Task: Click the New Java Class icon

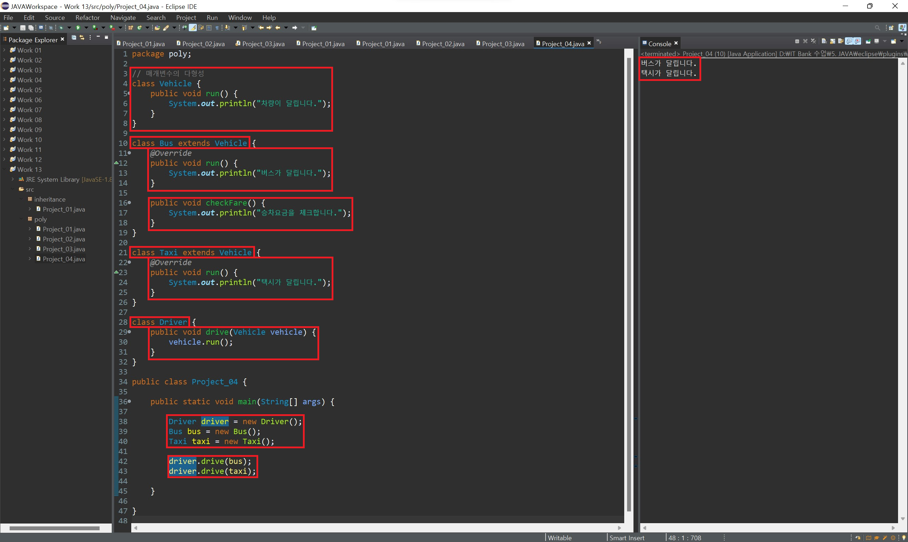Action: pyautogui.click(x=139, y=28)
